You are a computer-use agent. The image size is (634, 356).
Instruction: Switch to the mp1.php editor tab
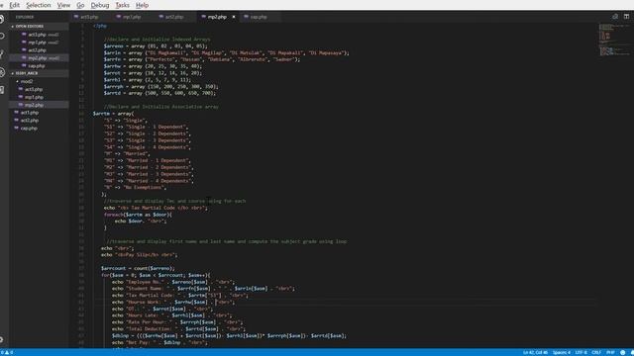point(132,17)
